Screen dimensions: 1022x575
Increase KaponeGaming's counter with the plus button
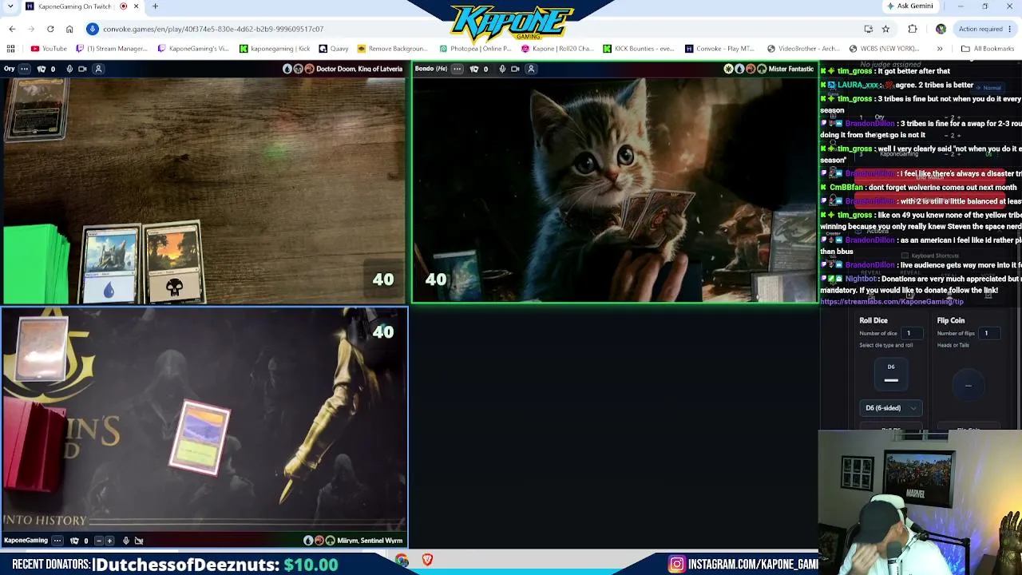click(109, 541)
